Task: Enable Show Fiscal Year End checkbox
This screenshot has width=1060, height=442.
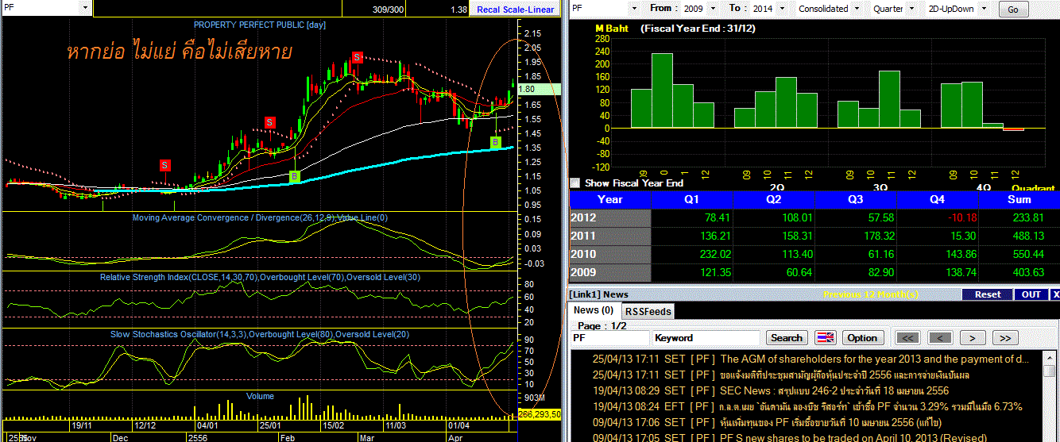Action: (575, 183)
